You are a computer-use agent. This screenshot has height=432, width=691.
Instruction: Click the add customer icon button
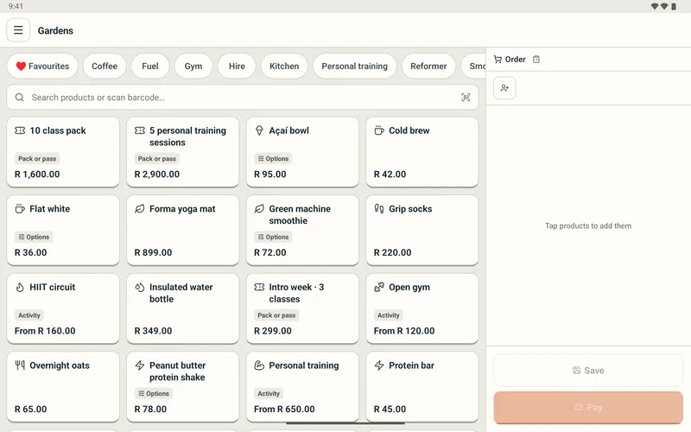tap(504, 88)
